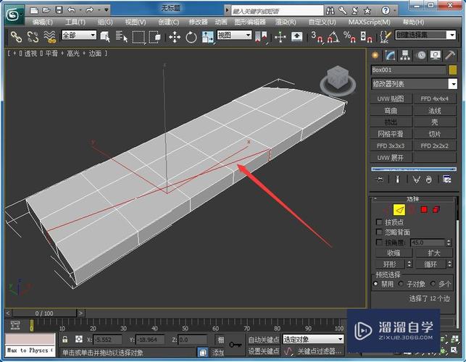Enable the 按顶点 checkbox
Screen dimensions: 466x362
[379, 222]
